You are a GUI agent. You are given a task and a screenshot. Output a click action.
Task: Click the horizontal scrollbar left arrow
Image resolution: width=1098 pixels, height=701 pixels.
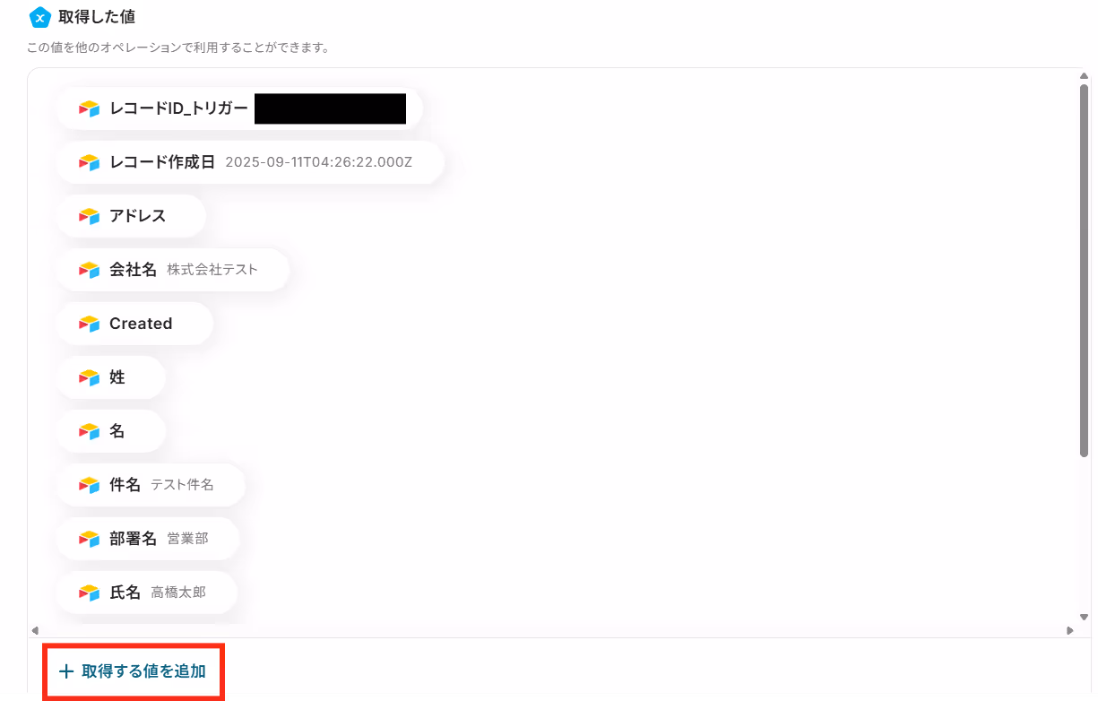34,630
